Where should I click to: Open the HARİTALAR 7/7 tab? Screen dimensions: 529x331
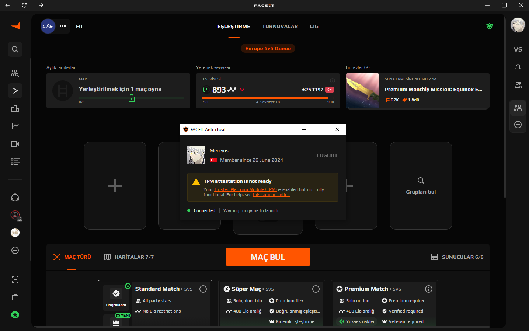129,257
